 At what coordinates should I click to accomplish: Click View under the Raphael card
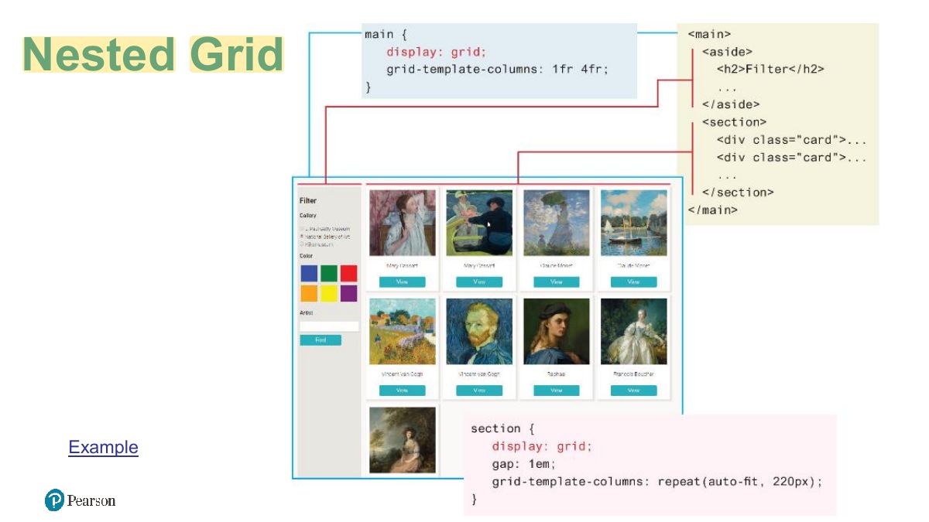pos(556,391)
